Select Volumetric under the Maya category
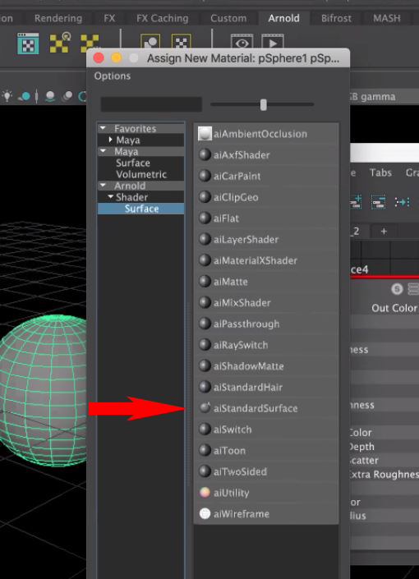 141,174
